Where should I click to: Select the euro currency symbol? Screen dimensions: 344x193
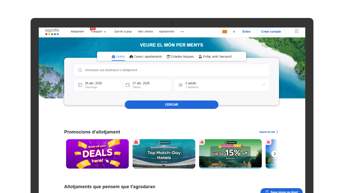[x=234, y=32]
